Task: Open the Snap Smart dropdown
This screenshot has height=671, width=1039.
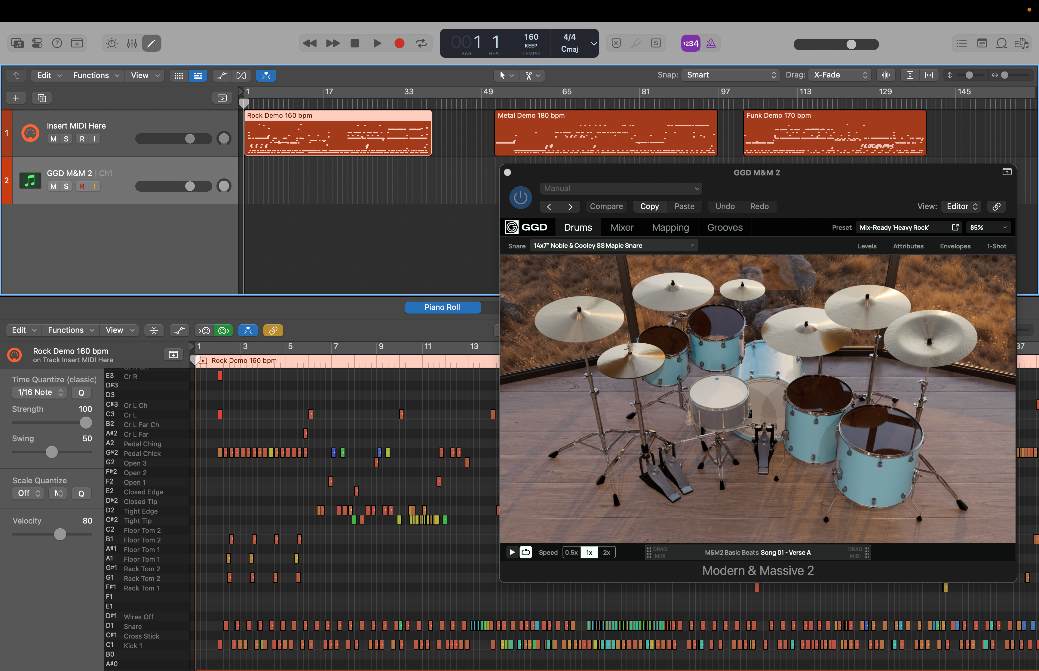Action: (x=731, y=75)
